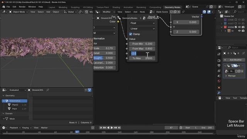The image size is (247, 139).
Task: Open the Keying popover in timeline
Action: 27,128
